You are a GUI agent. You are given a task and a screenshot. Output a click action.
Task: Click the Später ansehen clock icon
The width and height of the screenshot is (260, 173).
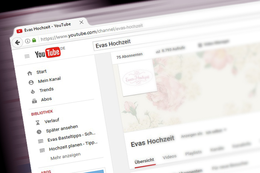pos(39,132)
